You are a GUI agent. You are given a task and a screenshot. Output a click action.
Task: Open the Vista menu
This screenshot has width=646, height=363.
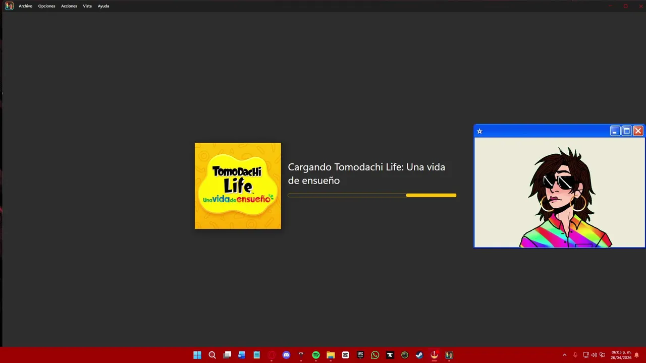coord(87,6)
